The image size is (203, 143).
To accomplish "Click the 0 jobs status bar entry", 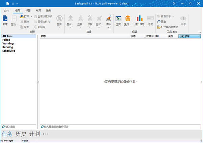I will coord(25,141).
